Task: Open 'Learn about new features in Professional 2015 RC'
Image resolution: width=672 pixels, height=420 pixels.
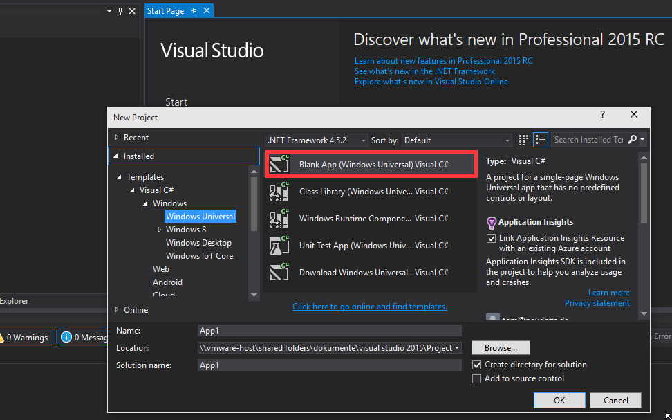Action: click(x=444, y=61)
